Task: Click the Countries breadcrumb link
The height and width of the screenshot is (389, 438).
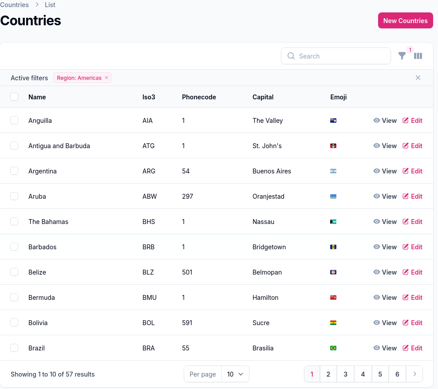Action: tap(14, 5)
